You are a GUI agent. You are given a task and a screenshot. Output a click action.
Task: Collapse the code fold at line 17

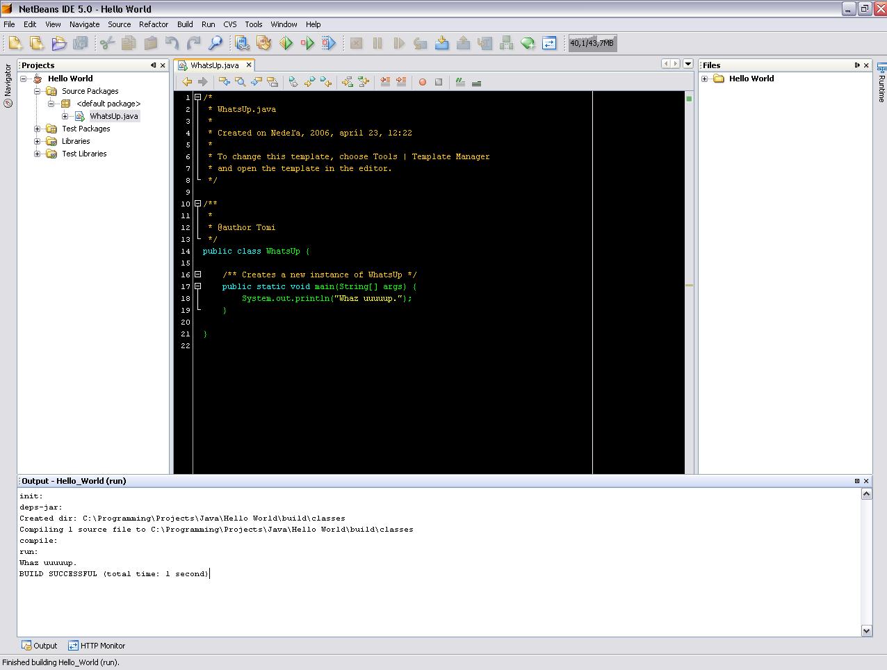(x=198, y=286)
